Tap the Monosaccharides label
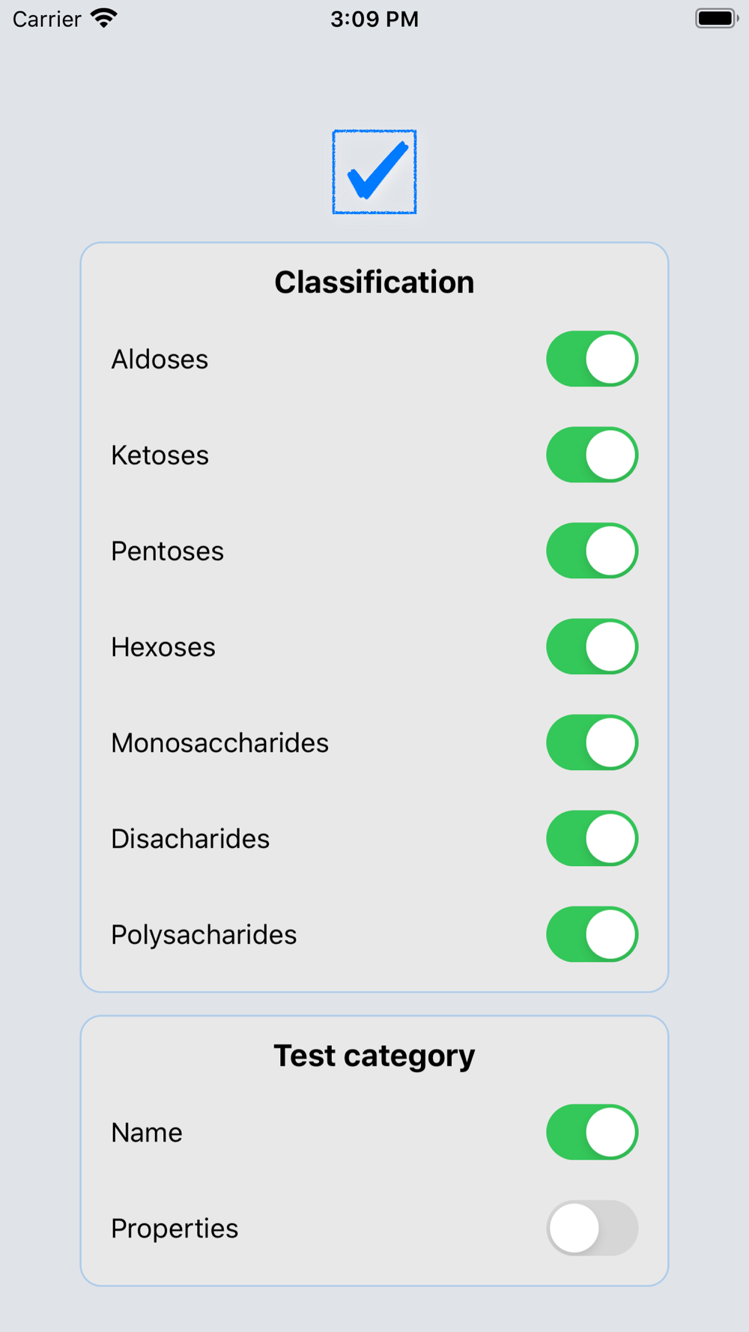Viewport: 749px width, 1332px height. click(x=219, y=743)
